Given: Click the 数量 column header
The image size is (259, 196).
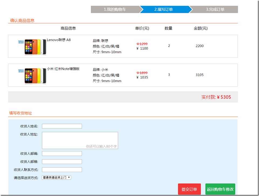Looking at the screenshot, I should pyautogui.click(x=168, y=28).
